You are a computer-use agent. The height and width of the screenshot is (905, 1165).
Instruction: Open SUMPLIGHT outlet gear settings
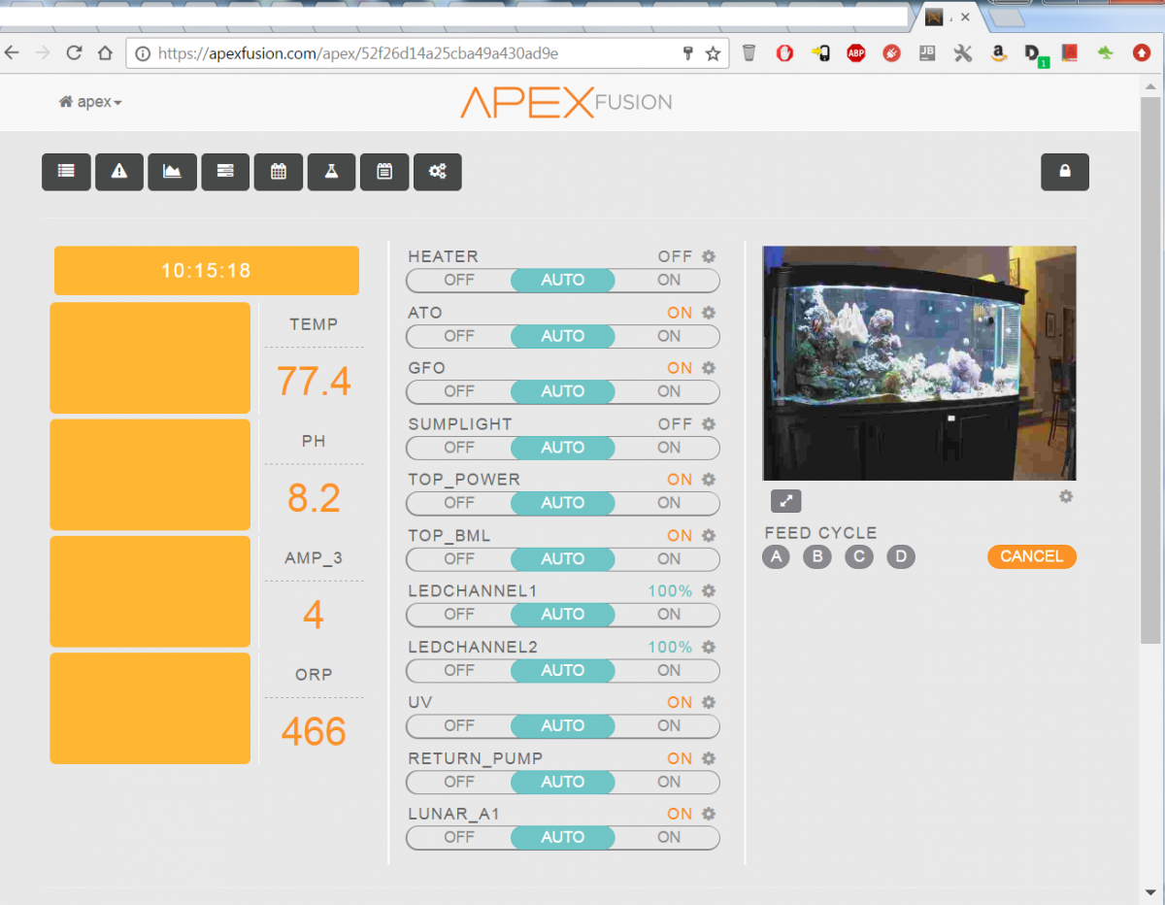coord(709,424)
